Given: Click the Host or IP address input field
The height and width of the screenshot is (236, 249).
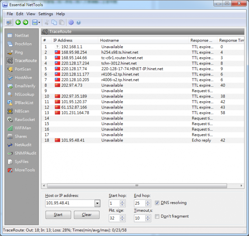Looking at the screenshot, I should 70,203.
